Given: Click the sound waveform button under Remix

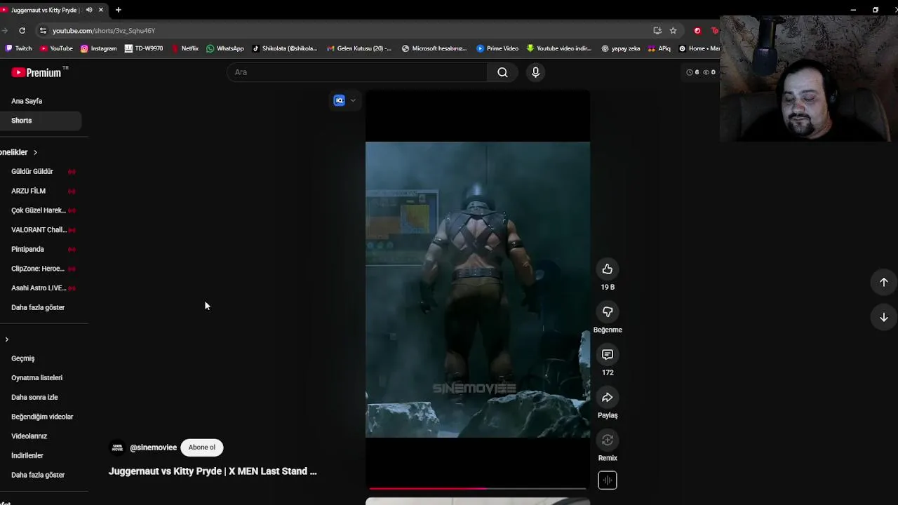Looking at the screenshot, I should coord(608,480).
